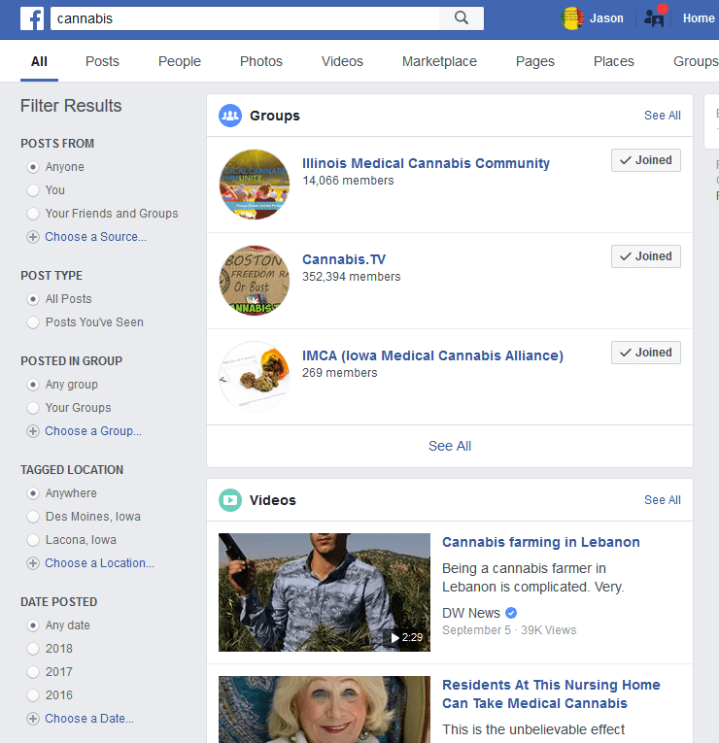Select Your Groups radio button
The height and width of the screenshot is (743, 719).
(33, 408)
